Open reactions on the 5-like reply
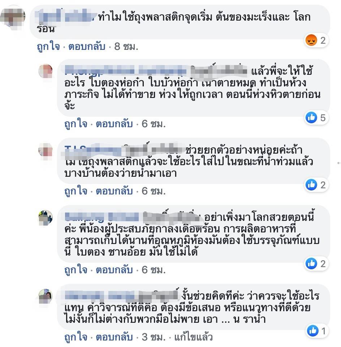Viewport: 341px width, 347px height. [x=316, y=117]
